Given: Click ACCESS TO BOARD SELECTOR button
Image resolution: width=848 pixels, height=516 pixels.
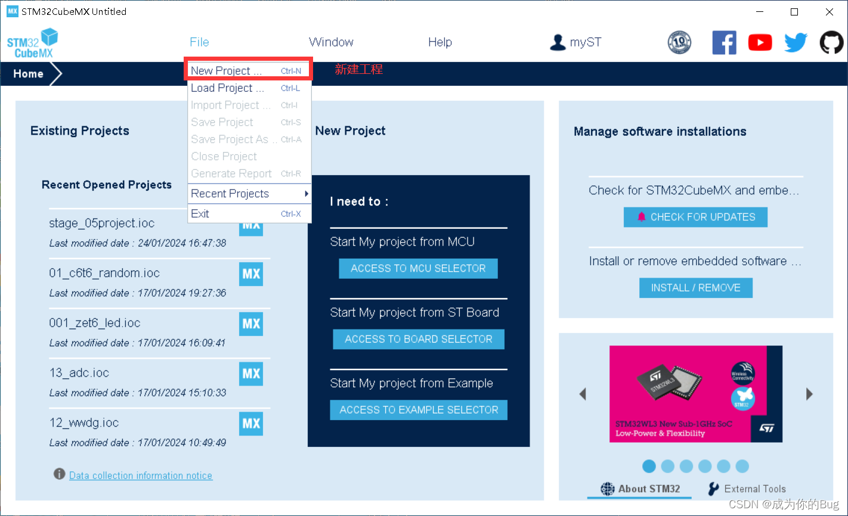Looking at the screenshot, I should coord(419,339).
